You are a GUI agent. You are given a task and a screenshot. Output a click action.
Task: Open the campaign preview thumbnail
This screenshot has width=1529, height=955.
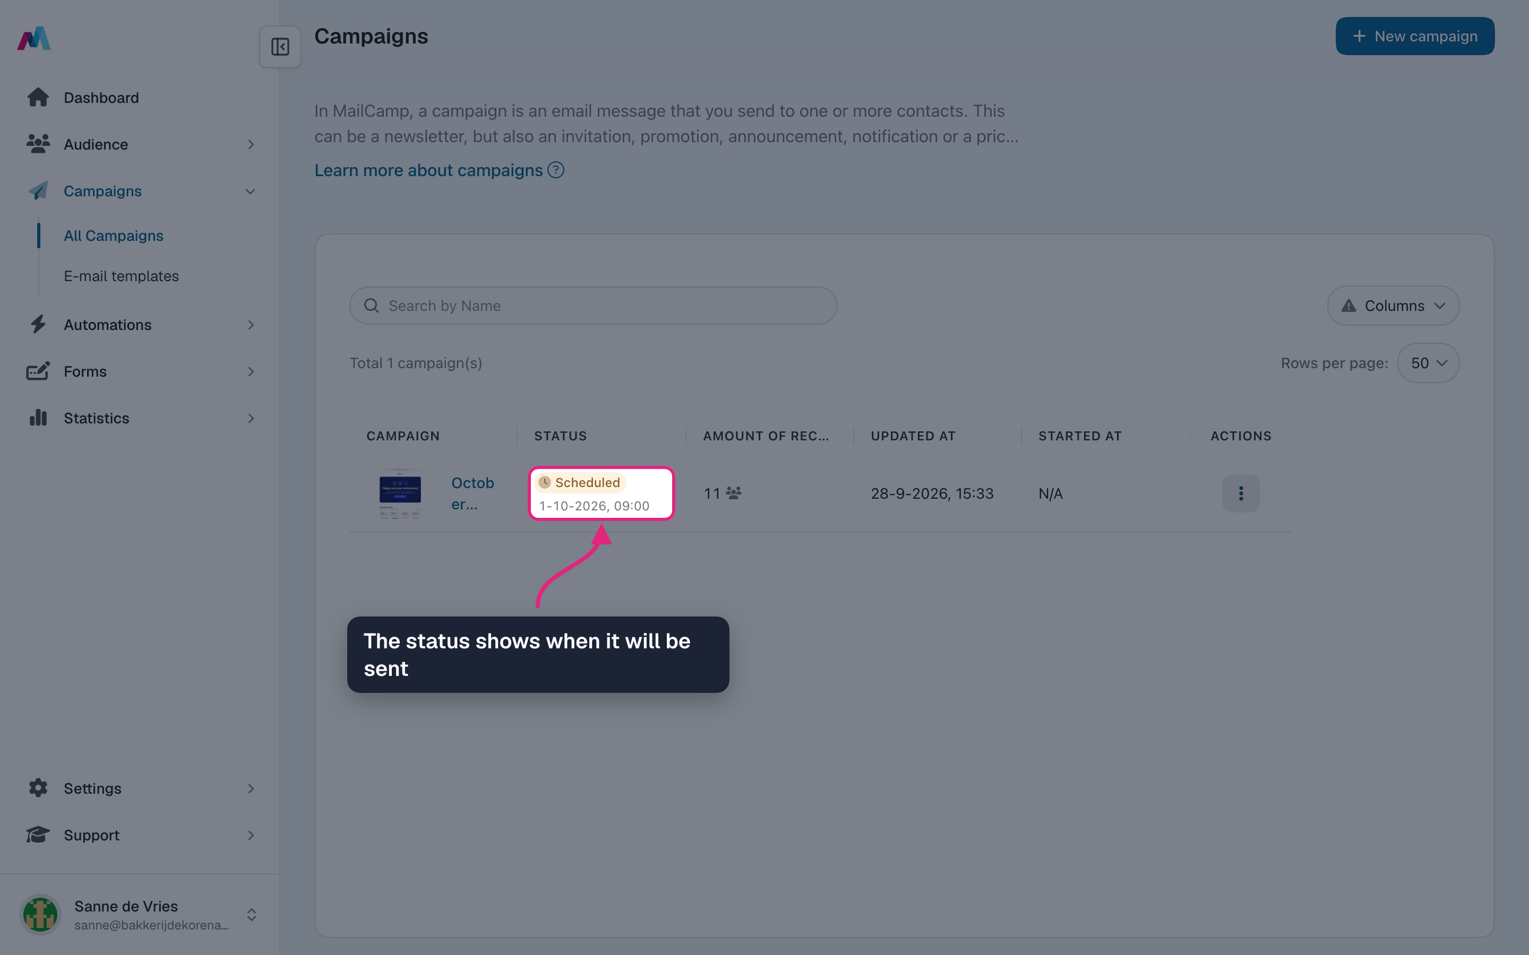[400, 493]
